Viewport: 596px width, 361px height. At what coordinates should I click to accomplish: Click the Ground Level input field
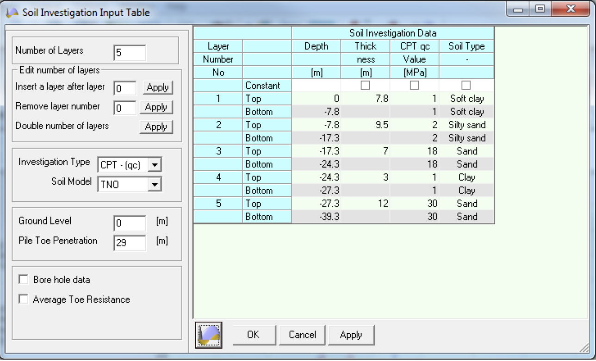pos(129,223)
